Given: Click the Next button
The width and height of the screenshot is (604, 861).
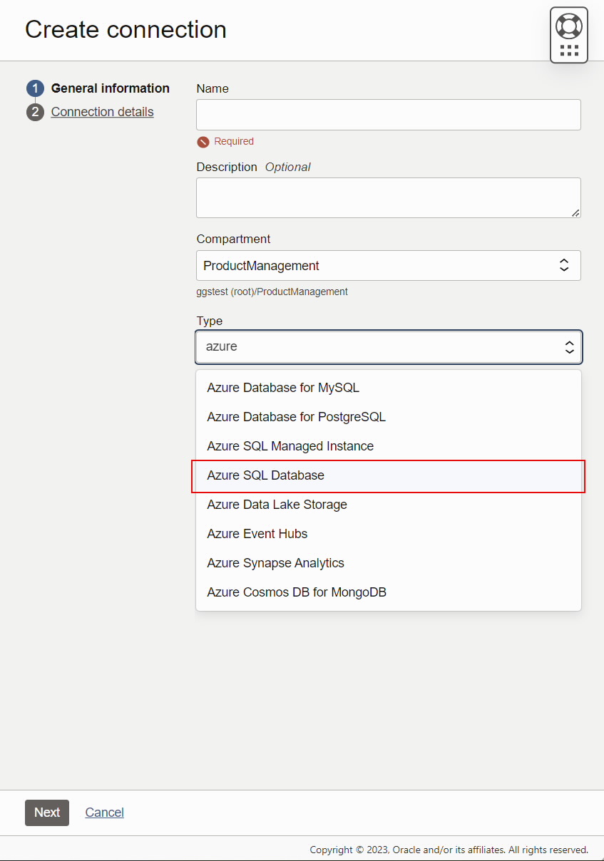Looking at the screenshot, I should click(x=46, y=813).
